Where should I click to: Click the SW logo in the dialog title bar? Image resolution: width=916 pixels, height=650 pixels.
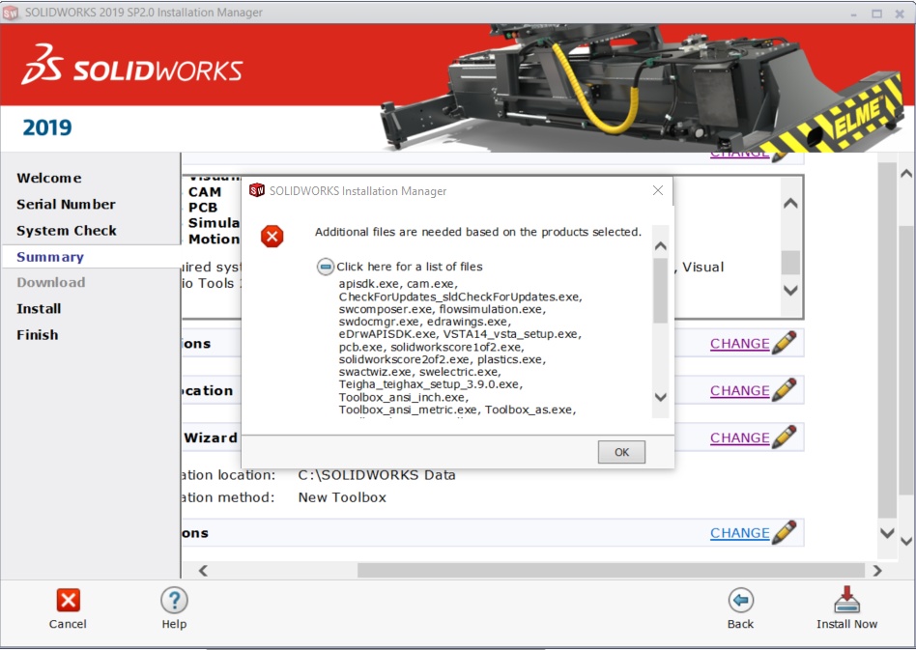pyautogui.click(x=256, y=190)
